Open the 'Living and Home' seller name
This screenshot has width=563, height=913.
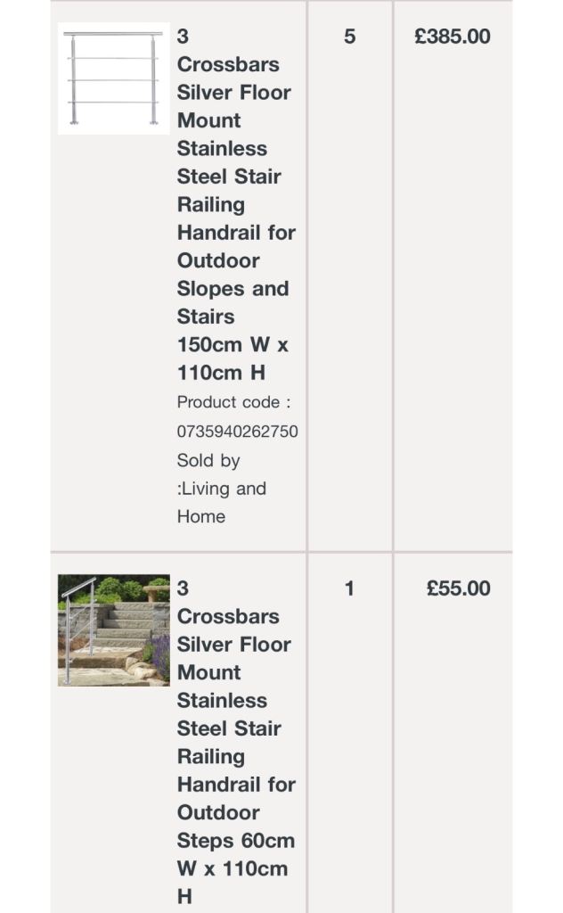[224, 502]
